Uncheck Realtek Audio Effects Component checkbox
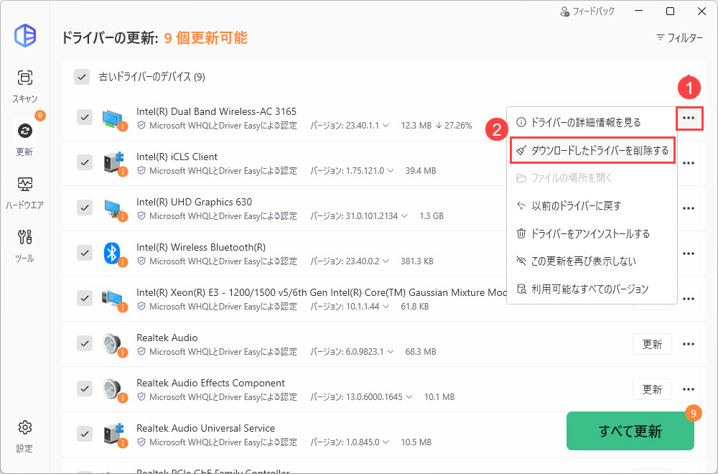 [85, 389]
